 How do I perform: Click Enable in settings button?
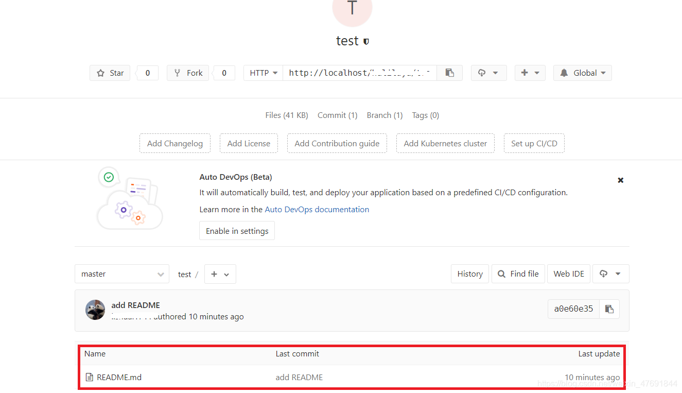pos(237,231)
